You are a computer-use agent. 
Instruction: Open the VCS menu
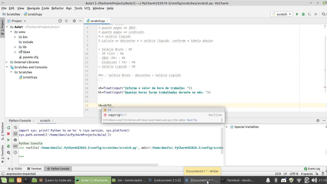tap(87, 8)
